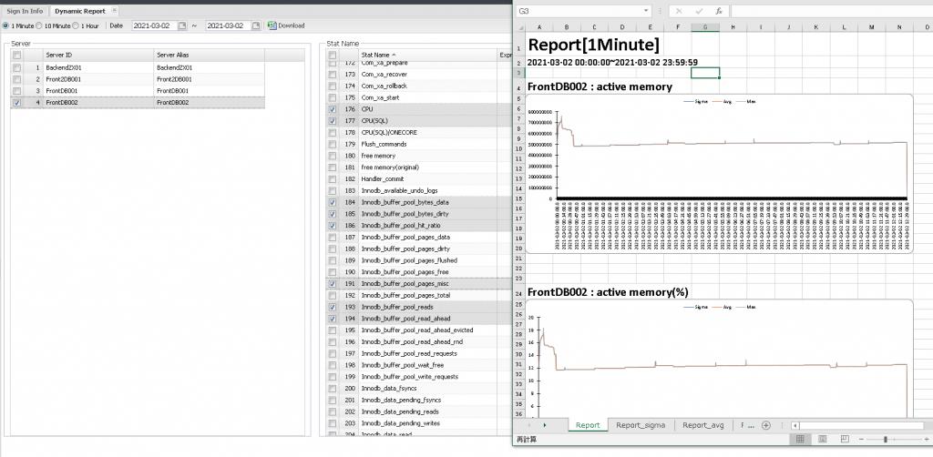Click the Excel confirm formula checkmark icon
This screenshot has width=933, height=457.
699,11
